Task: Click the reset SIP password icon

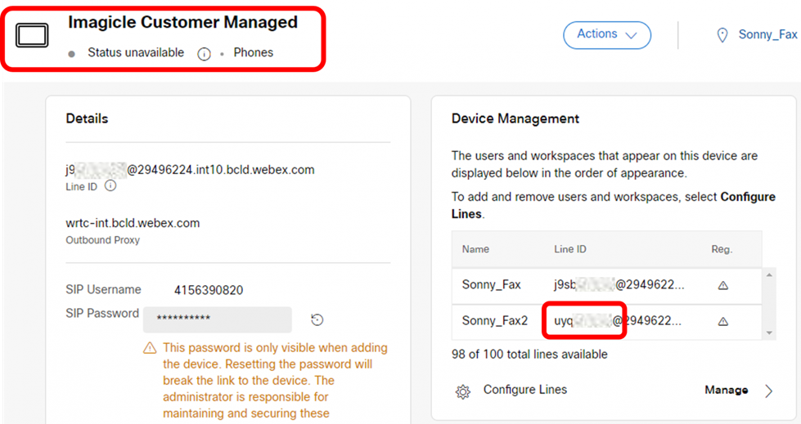Action: coord(317,319)
